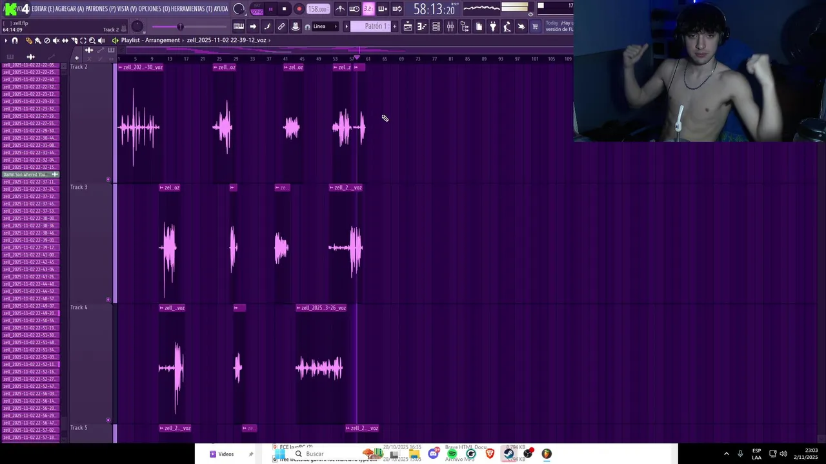Open the browser tree icon
826x464 pixels.
(x=465, y=26)
